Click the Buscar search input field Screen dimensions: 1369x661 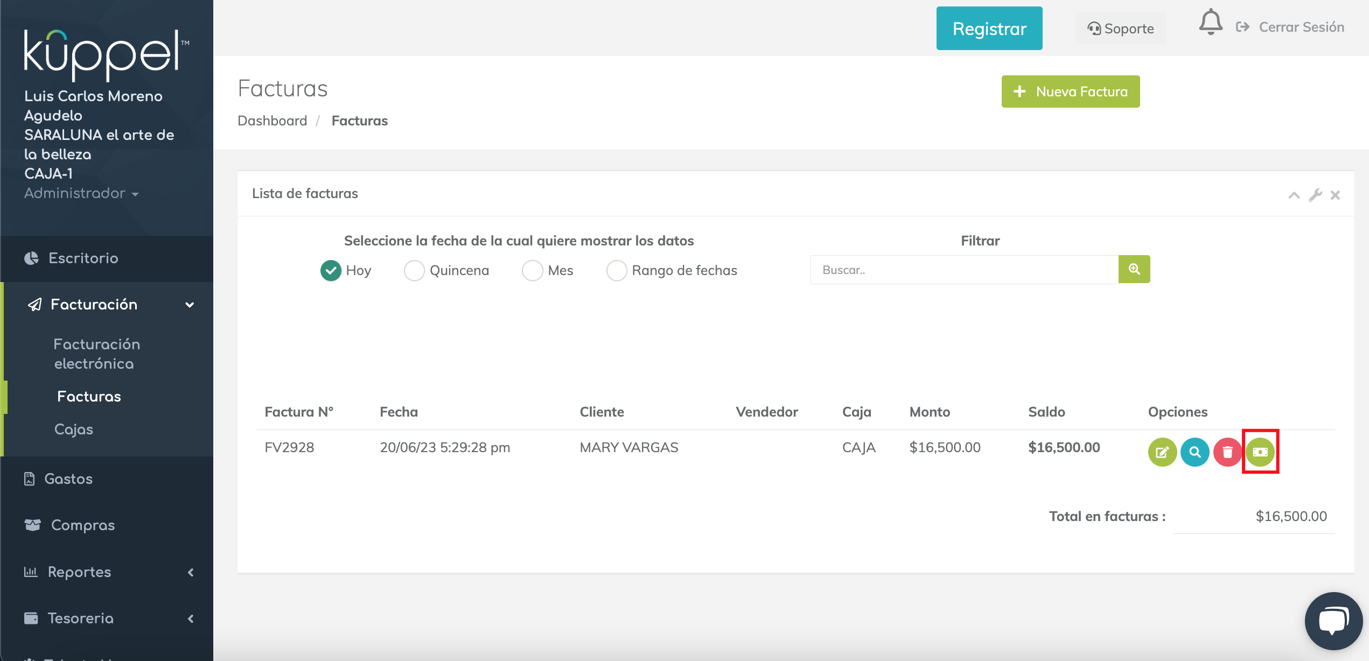(963, 270)
